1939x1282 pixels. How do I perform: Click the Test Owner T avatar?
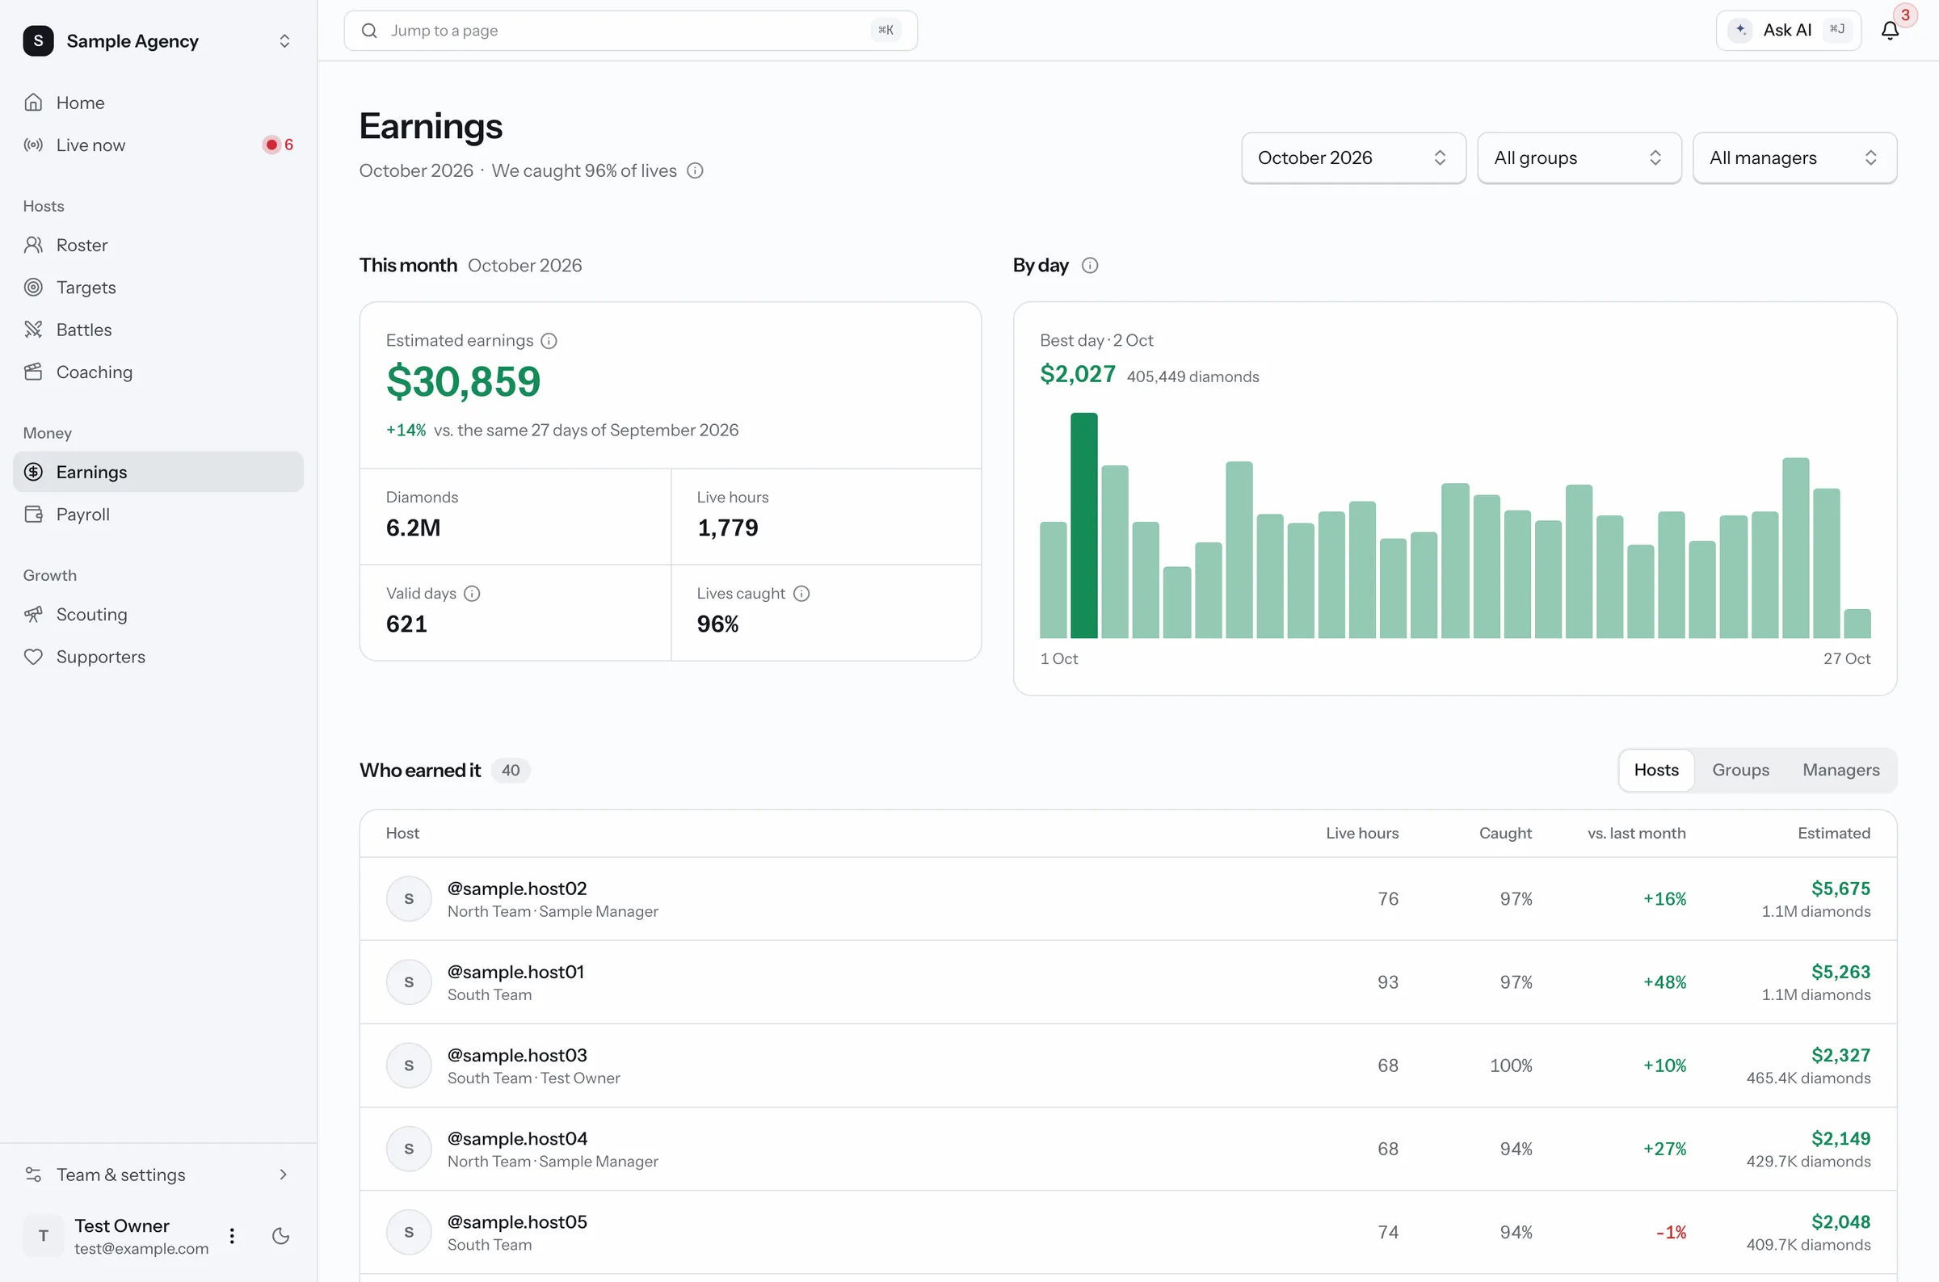pyautogui.click(x=44, y=1235)
